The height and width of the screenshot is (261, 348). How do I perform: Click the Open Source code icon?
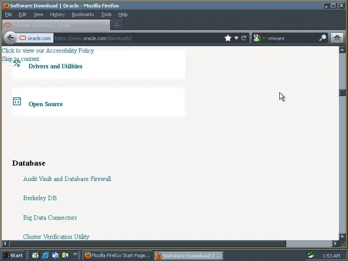(x=17, y=101)
